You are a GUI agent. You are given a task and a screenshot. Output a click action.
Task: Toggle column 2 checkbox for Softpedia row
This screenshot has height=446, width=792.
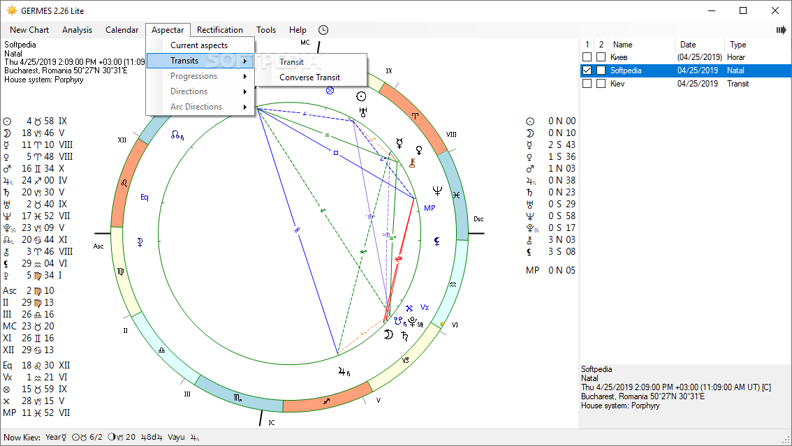click(x=601, y=70)
